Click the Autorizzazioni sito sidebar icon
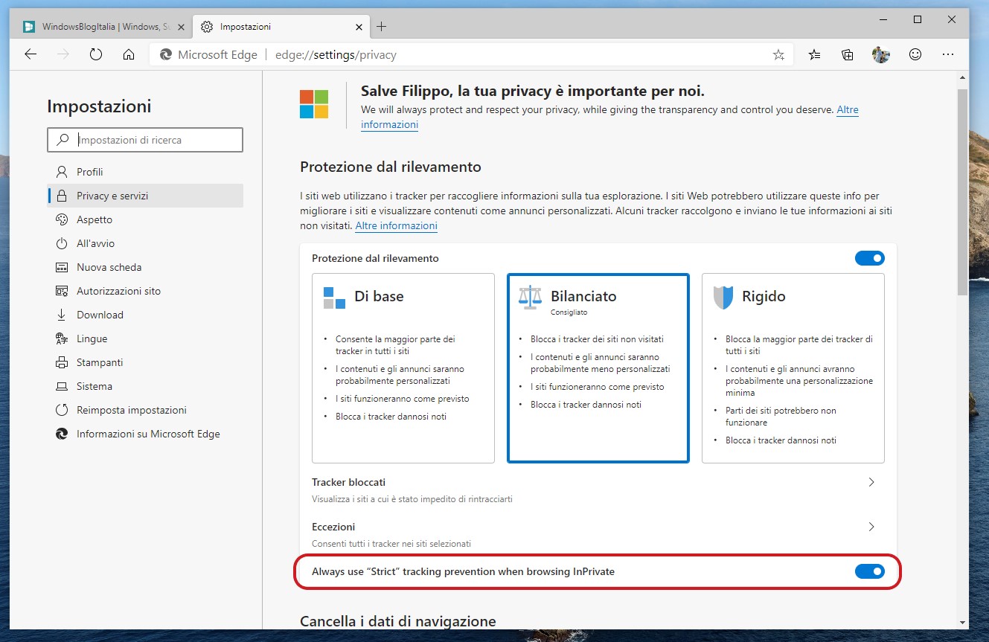 [62, 291]
